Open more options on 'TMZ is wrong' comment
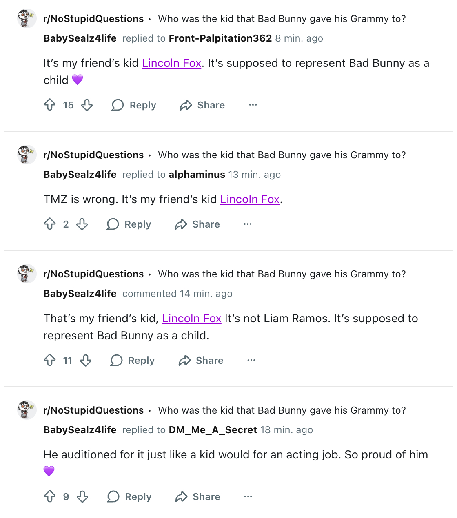The width and height of the screenshot is (457, 518). (x=248, y=224)
